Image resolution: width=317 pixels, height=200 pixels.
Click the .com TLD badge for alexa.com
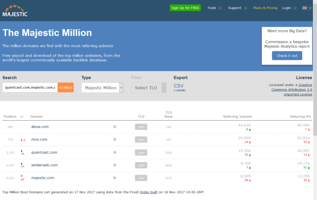(141, 127)
